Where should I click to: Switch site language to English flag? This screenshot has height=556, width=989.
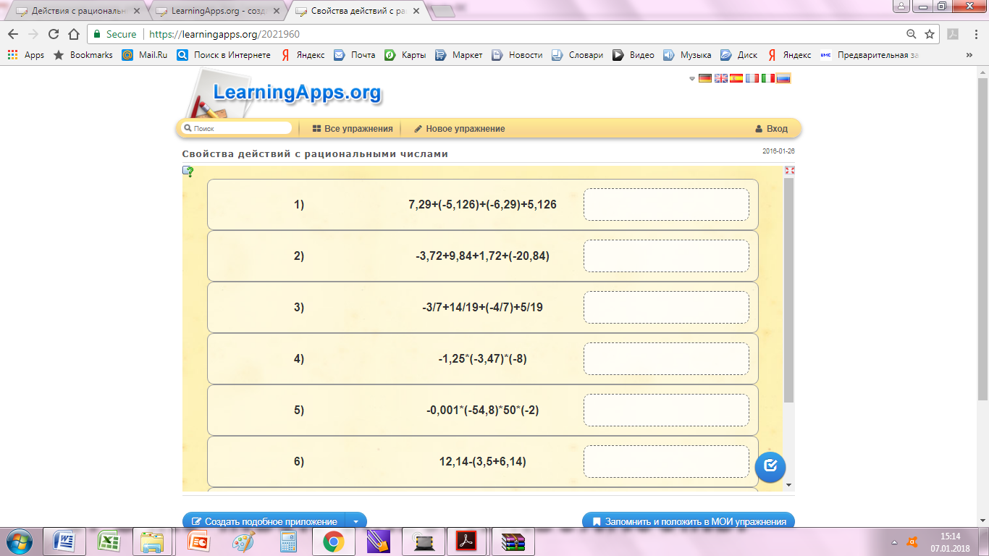click(x=720, y=78)
